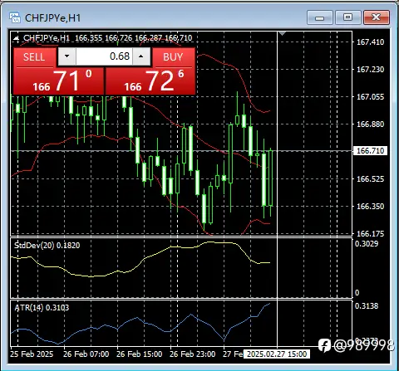Click the 0.3138 ATR scale value
The image size is (399, 371).
tap(367, 306)
